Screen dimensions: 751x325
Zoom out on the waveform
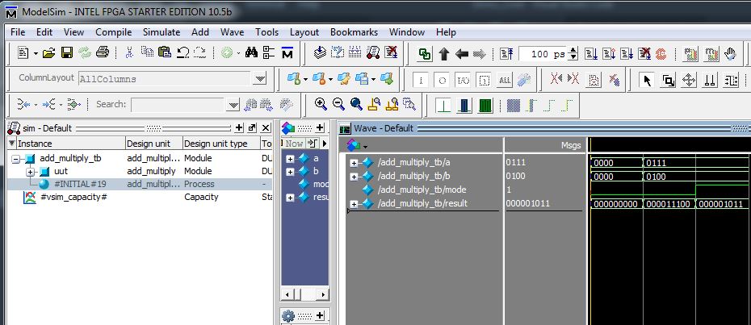click(x=338, y=104)
